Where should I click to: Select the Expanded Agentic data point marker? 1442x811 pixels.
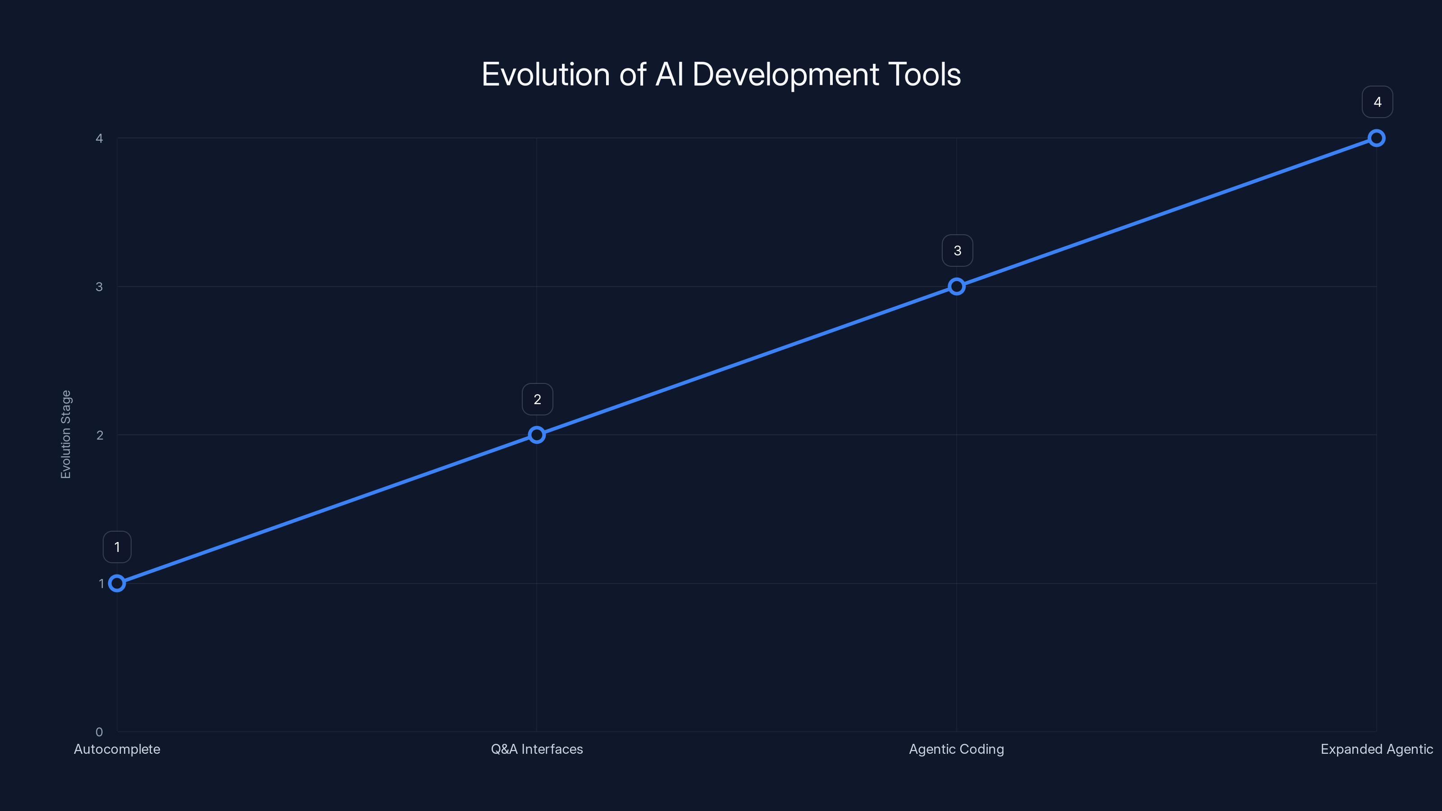point(1377,137)
